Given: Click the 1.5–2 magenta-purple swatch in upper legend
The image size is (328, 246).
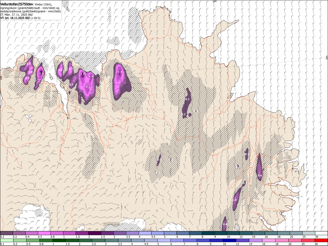Looking at the screenshot, I should point(82,233).
